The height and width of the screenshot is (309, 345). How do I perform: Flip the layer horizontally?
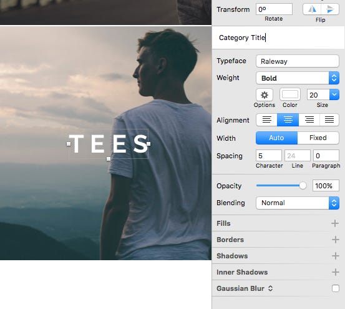point(312,9)
